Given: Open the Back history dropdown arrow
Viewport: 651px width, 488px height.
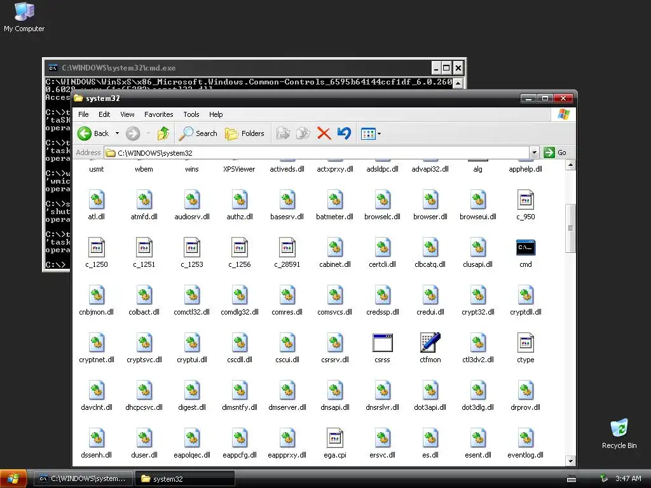Looking at the screenshot, I should [x=117, y=133].
